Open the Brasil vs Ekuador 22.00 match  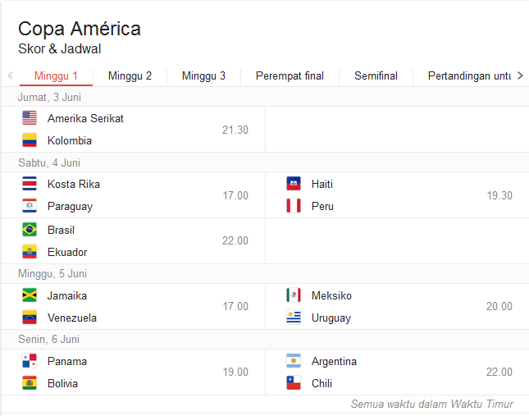coord(134,241)
